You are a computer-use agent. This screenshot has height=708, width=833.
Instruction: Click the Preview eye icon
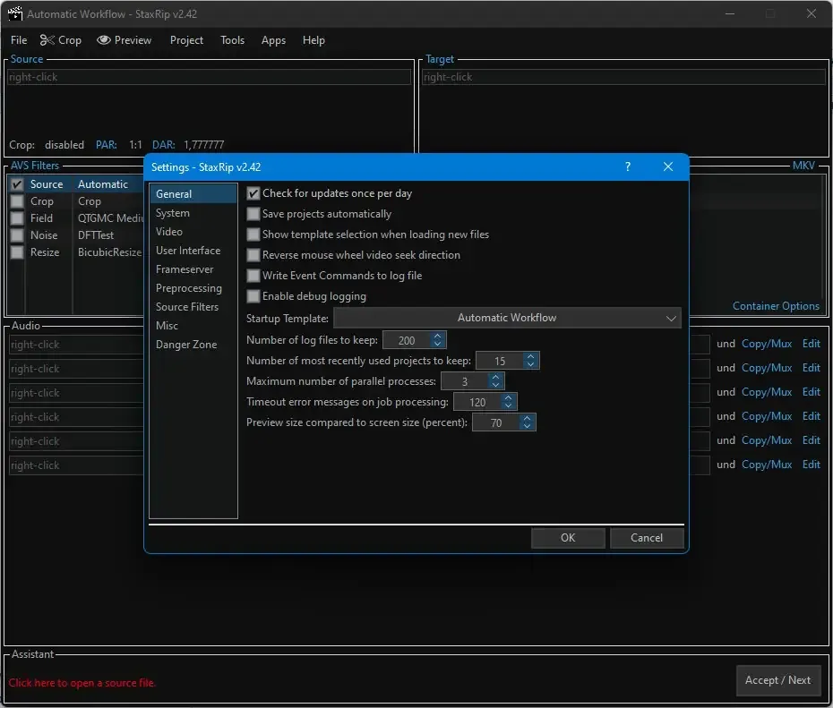pos(104,40)
